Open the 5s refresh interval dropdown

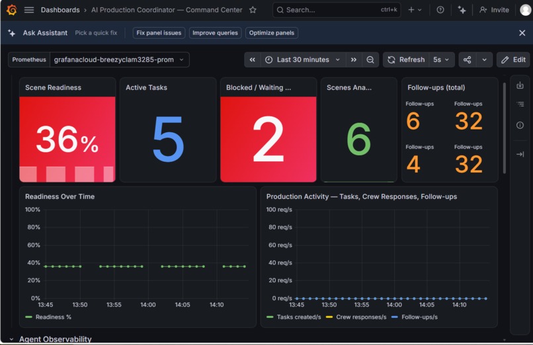pyautogui.click(x=441, y=59)
